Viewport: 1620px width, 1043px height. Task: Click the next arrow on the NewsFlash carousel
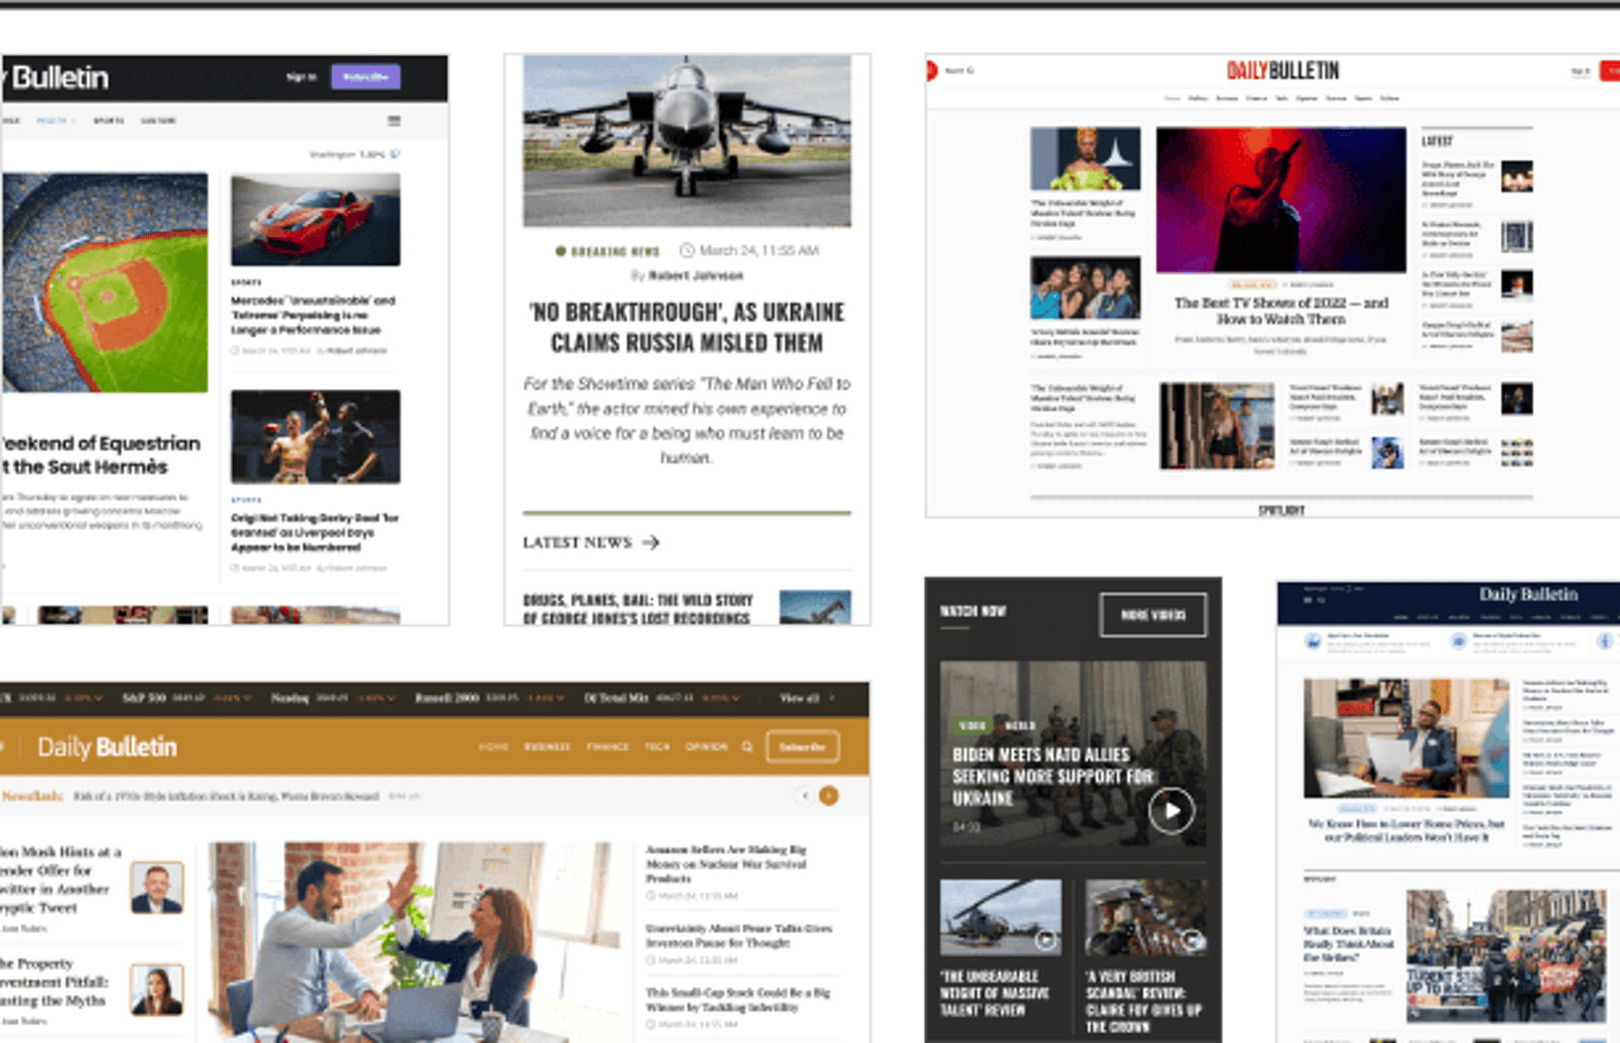[x=829, y=797]
